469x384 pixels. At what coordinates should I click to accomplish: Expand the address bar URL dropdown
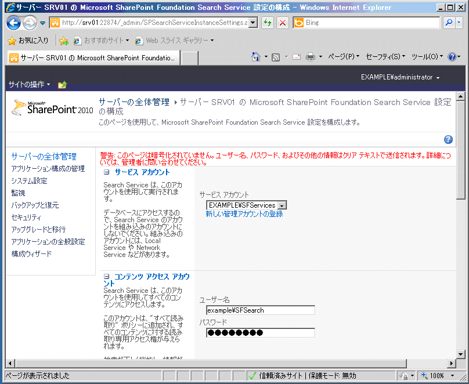(x=253, y=23)
